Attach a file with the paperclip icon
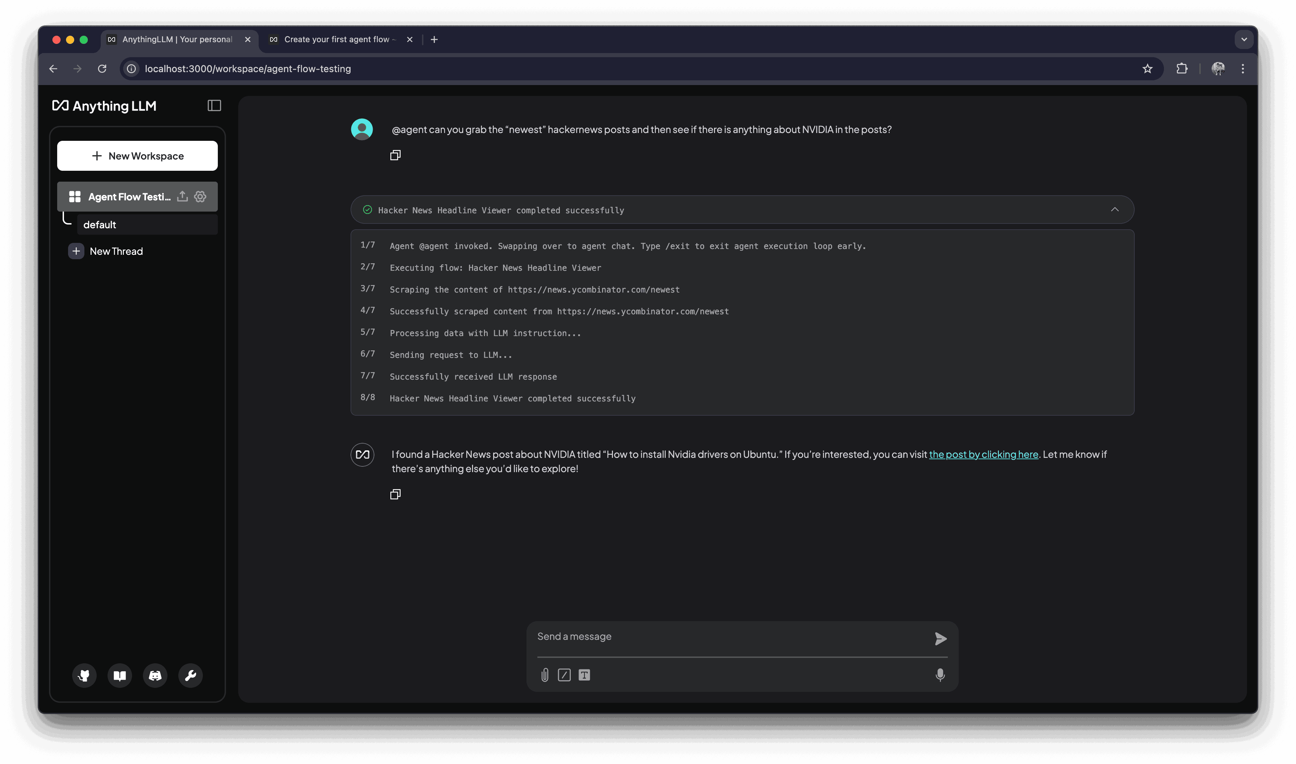Image resolution: width=1296 pixels, height=764 pixels. (545, 675)
